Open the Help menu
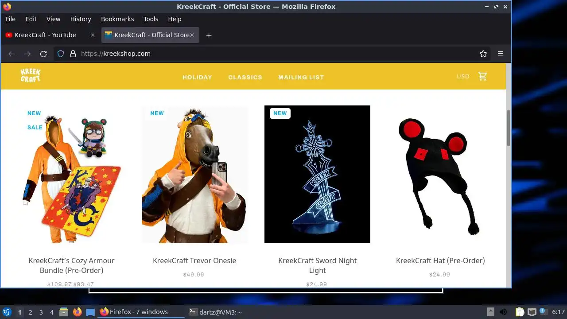 point(175,19)
